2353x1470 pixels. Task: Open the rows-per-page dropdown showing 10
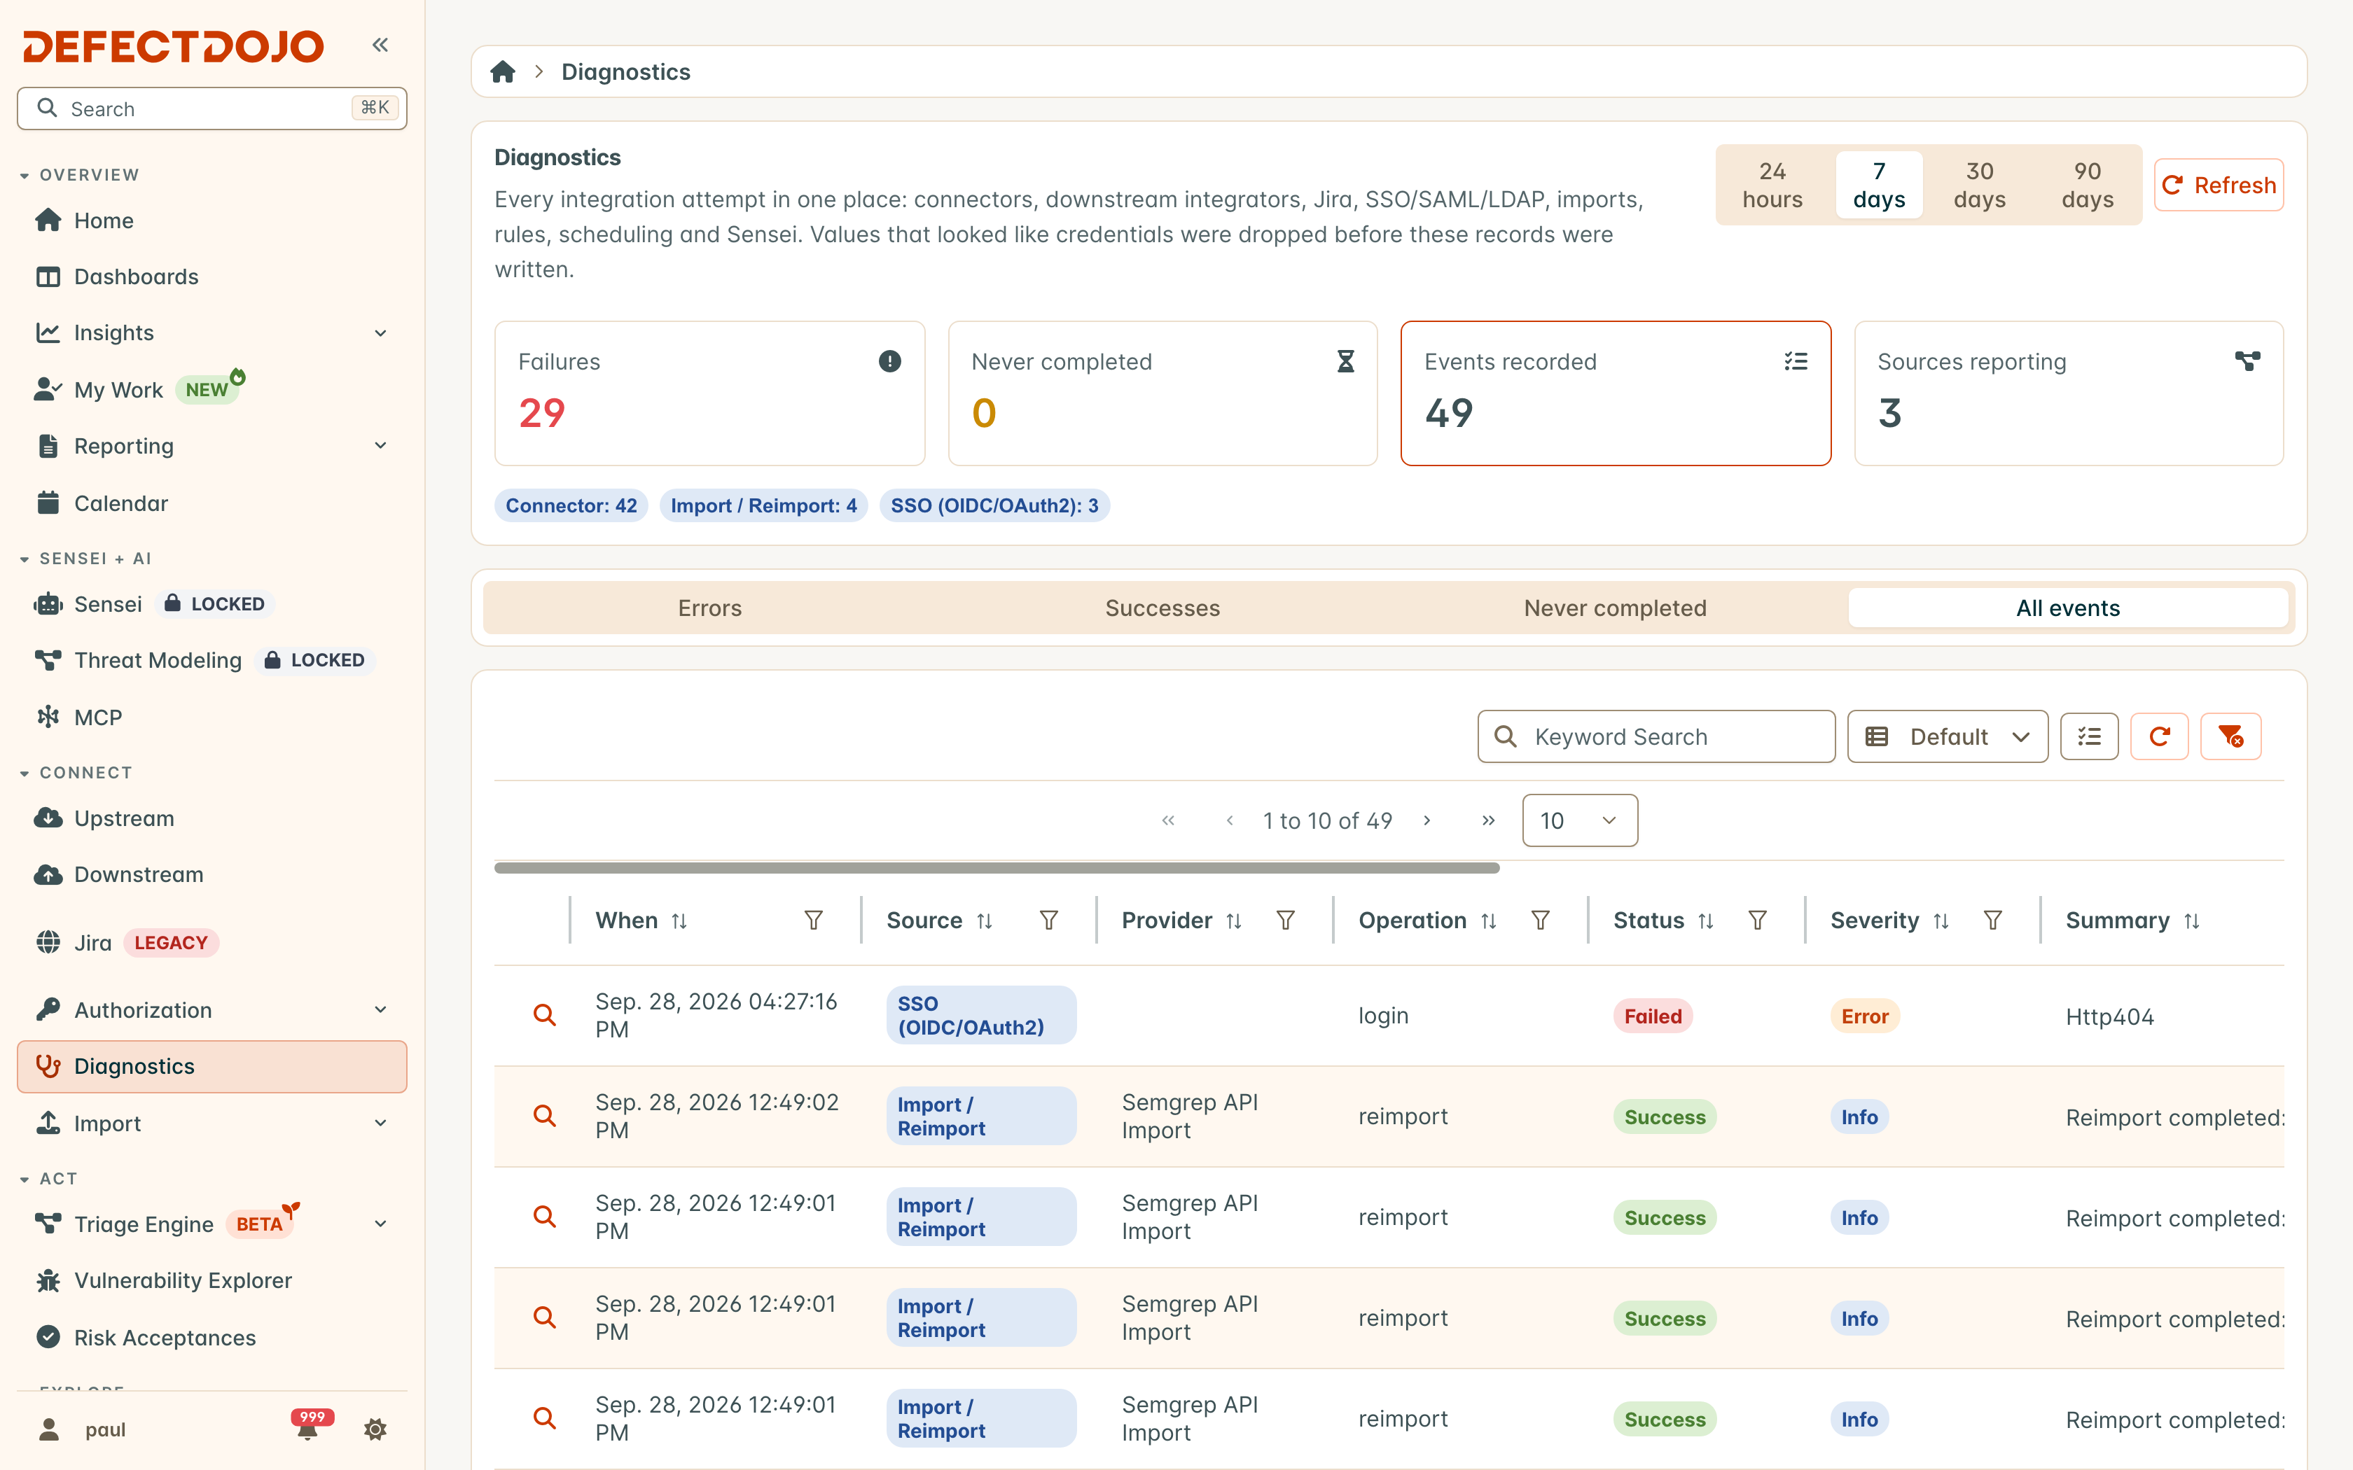(1579, 820)
